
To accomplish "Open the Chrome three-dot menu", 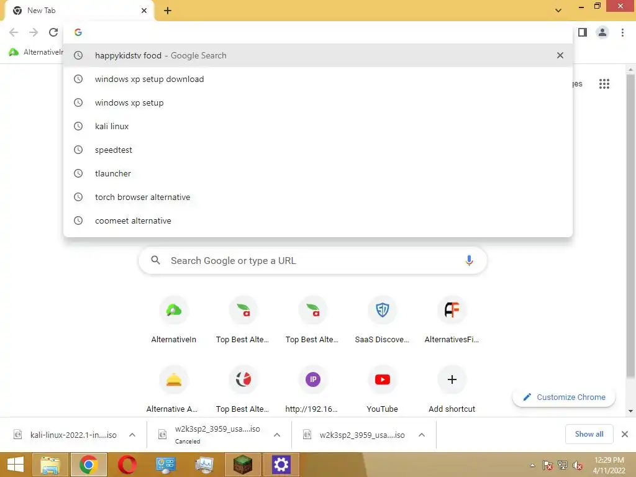I will click(622, 32).
